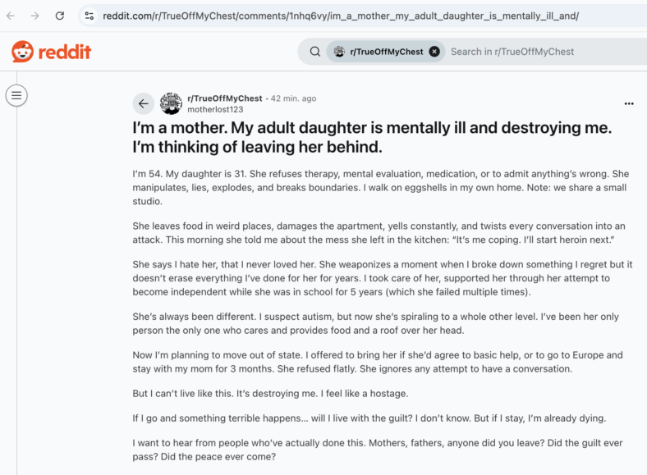Go back using the post back arrow
Viewport: 647px width, 475px height.
(x=143, y=103)
